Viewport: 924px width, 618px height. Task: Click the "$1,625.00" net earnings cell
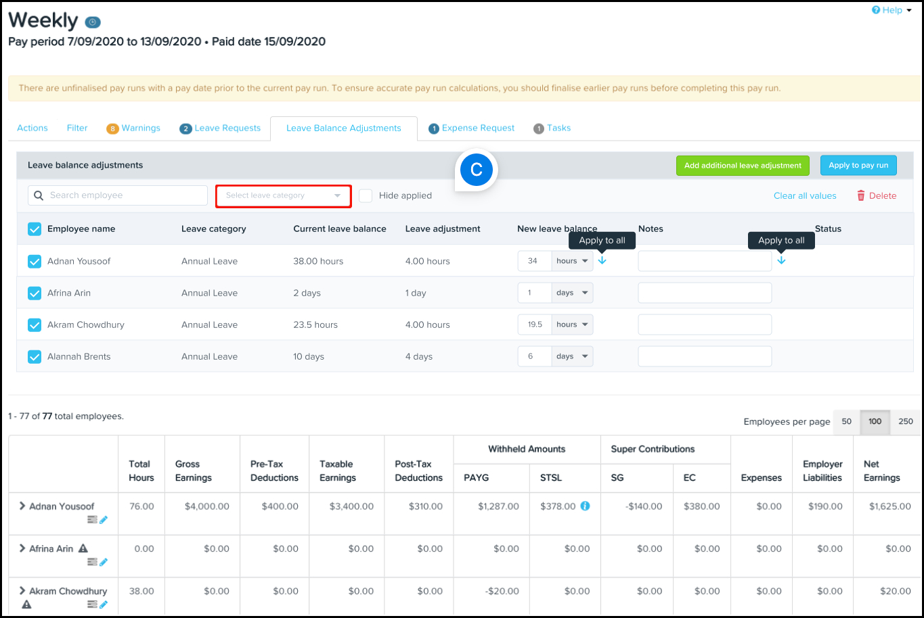tap(889, 506)
